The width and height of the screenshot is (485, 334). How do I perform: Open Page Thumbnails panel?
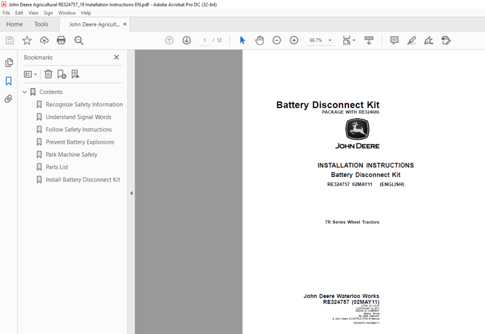click(9, 63)
